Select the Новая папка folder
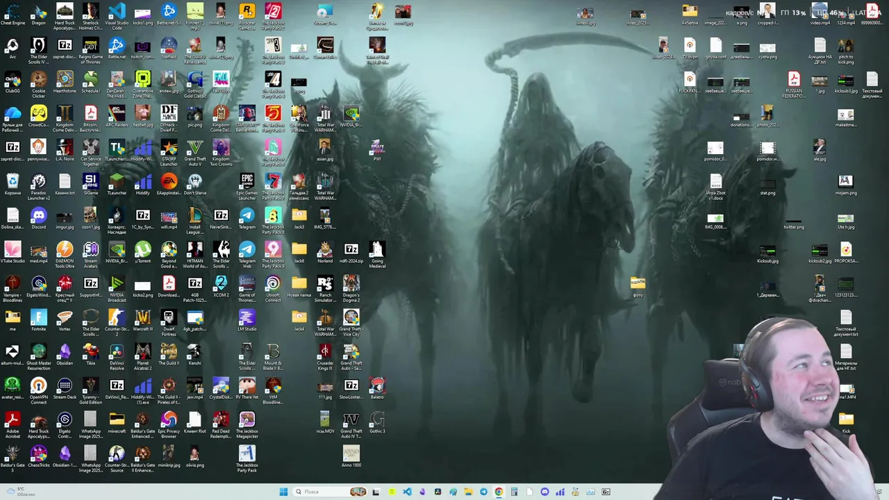 tap(299, 287)
